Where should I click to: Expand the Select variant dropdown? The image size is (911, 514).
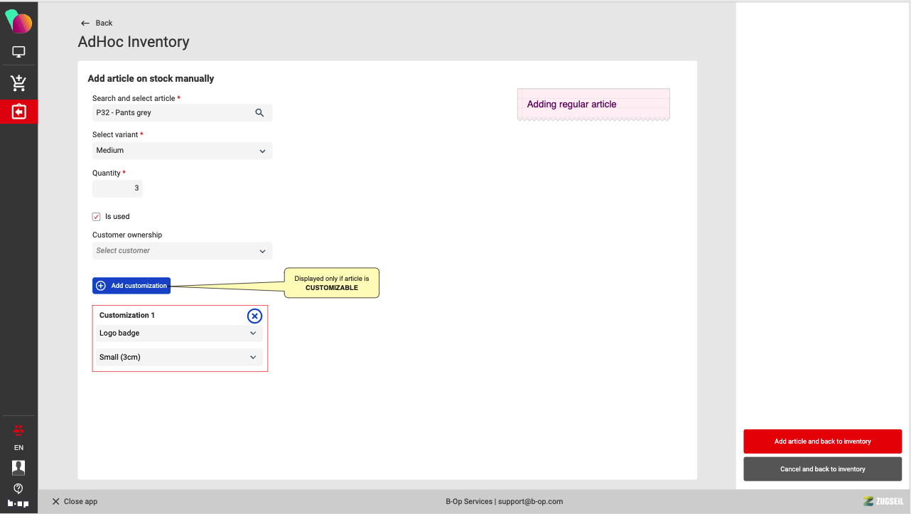(x=182, y=151)
